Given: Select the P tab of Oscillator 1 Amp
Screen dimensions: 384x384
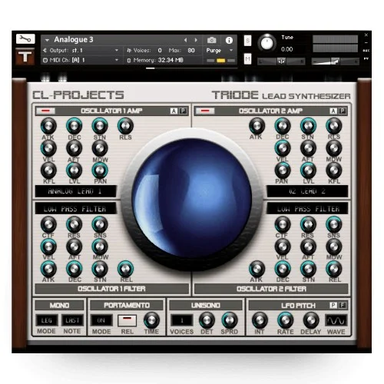Looking at the screenshot, I should click(x=183, y=111).
